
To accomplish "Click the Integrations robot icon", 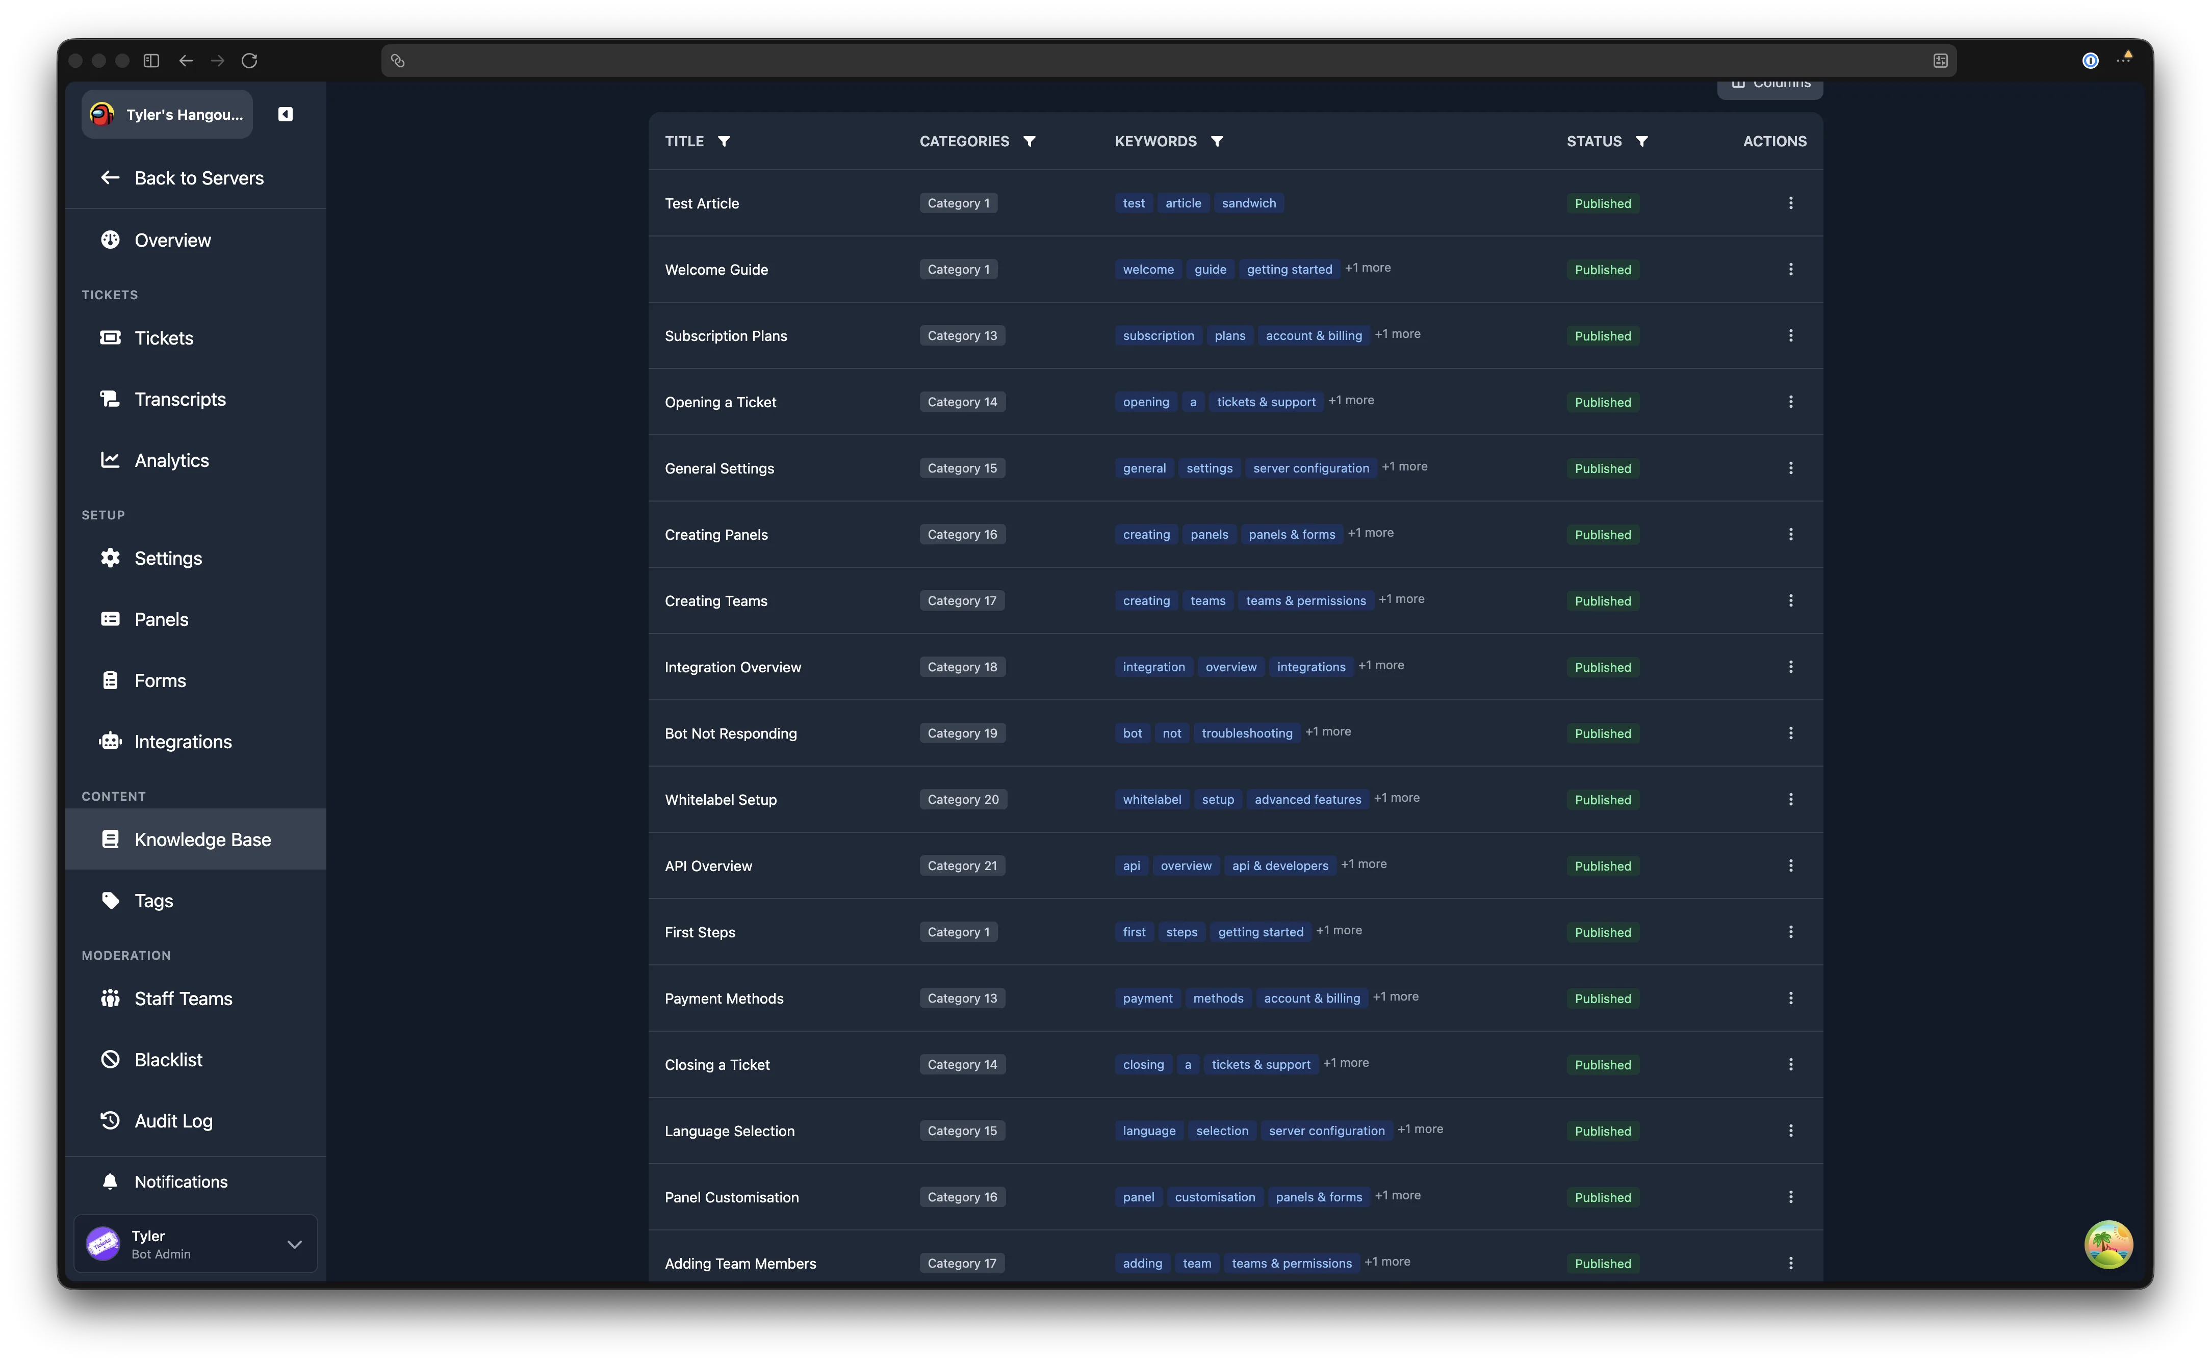I will [x=110, y=742].
